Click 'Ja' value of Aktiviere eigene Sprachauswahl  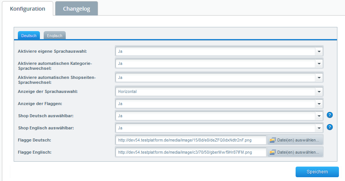click(120, 51)
